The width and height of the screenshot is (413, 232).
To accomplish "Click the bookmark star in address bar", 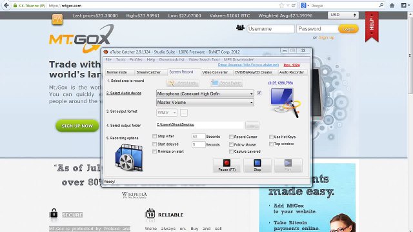I will [281, 6].
